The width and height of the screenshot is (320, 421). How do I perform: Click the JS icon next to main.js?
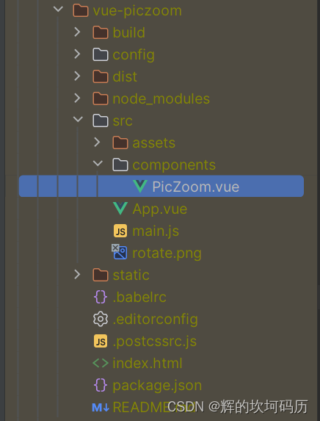click(120, 231)
